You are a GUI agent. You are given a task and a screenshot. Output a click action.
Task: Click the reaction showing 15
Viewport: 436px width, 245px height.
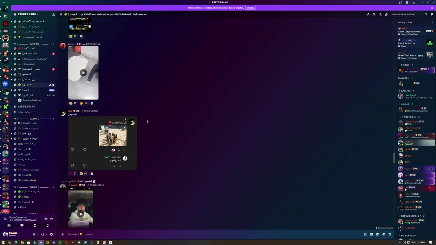click(x=83, y=103)
